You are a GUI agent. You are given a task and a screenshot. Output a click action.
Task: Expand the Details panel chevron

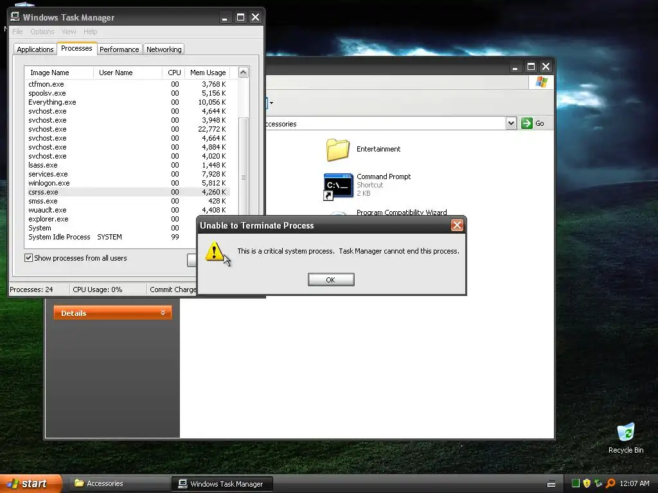(163, 313)
